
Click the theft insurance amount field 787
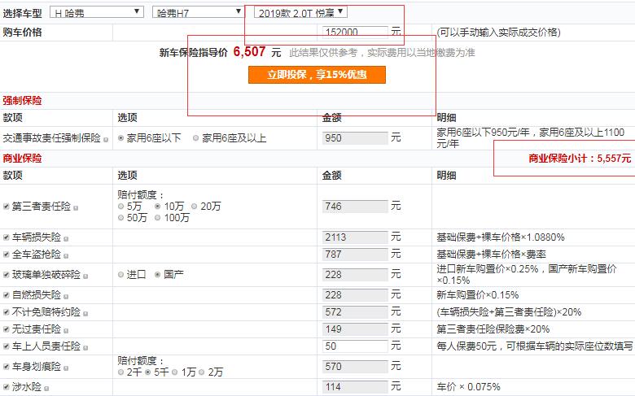(355, 254)
